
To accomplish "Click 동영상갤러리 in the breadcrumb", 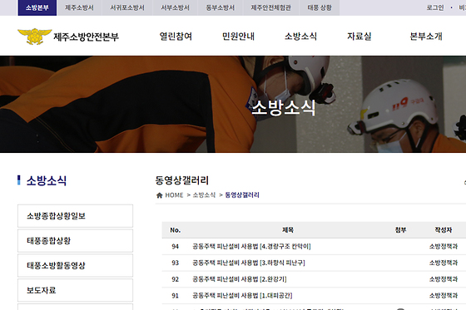I will [x=242, y=195].
